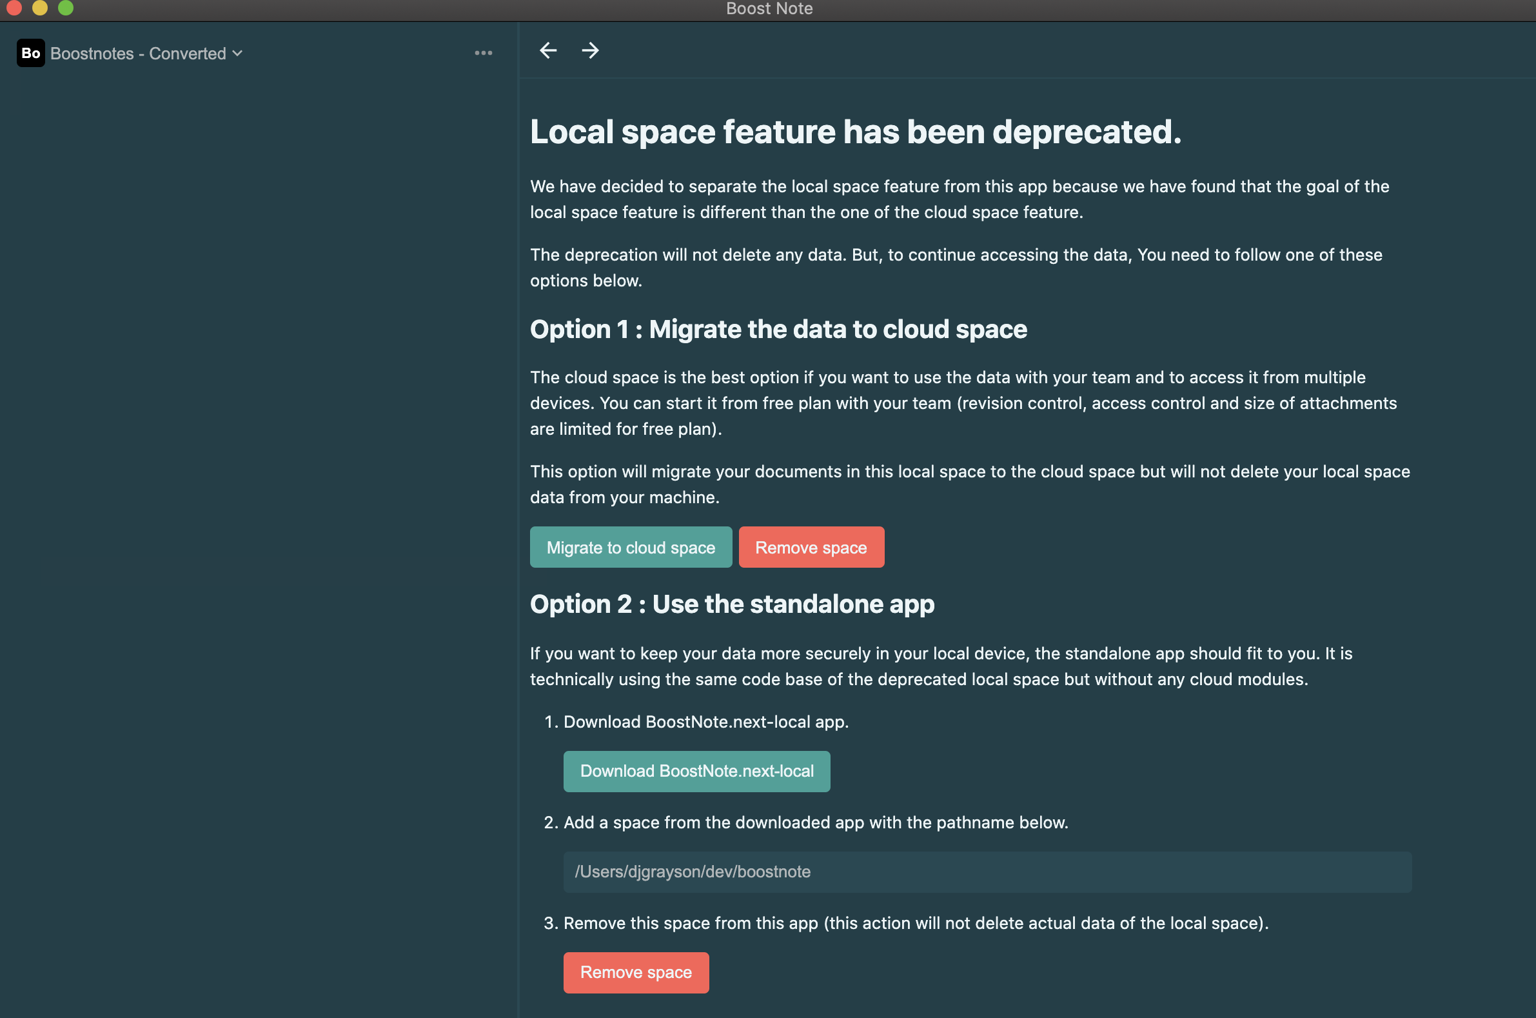The image size is (1536, 1018).
Task: Click Remove space beside Migrate button
Action: [811, 547]
